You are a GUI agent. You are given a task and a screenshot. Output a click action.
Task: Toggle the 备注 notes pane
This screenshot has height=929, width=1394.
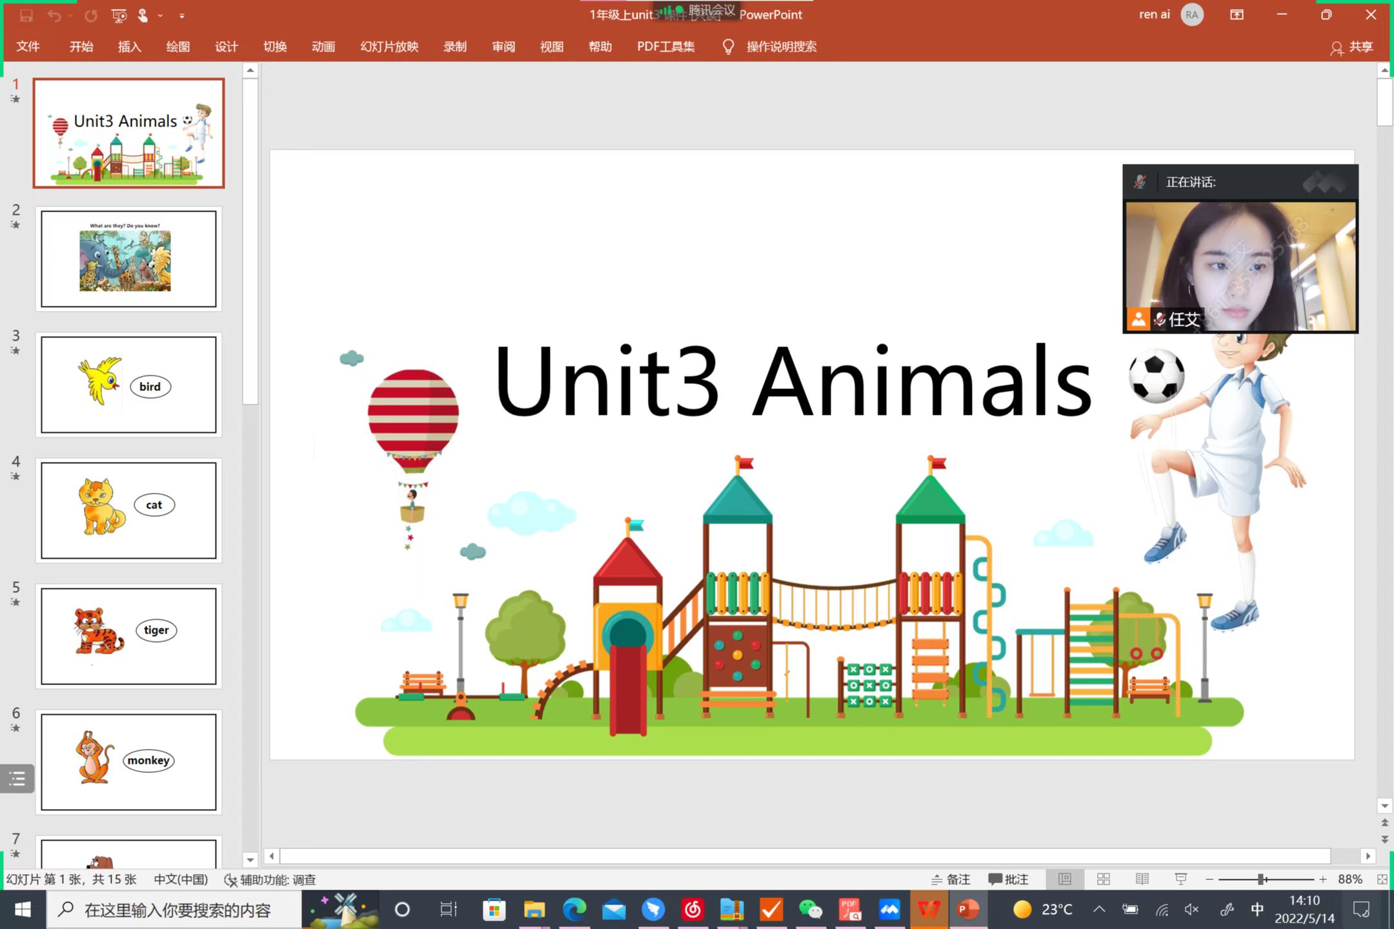[951, 879]
